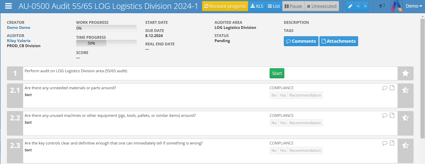Screen dimensions: 425x164
Task: Select No compliance for question 2.1
Action: [274, 95]
